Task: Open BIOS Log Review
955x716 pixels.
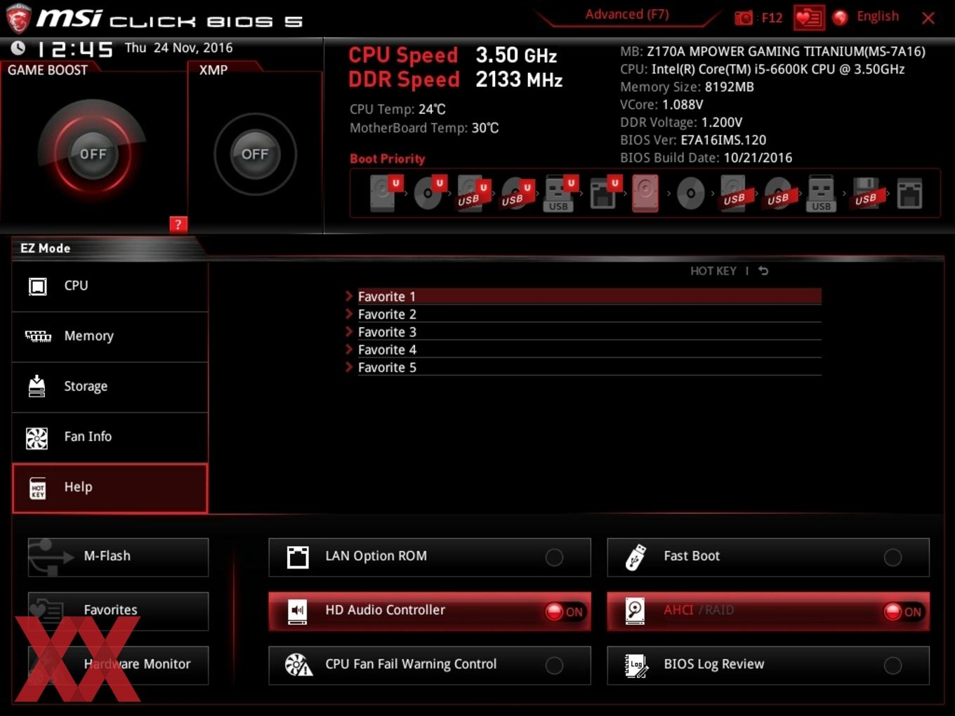Action: pos(768,665)
